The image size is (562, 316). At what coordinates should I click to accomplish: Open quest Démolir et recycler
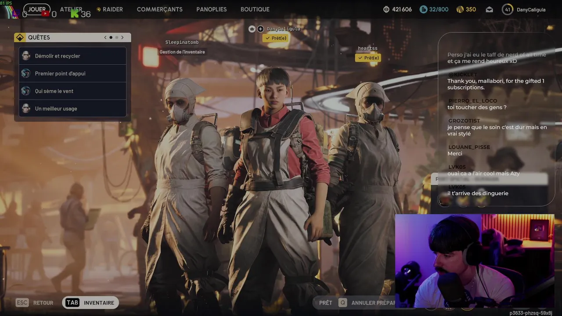pyautogui.click(x=72, y=56)
